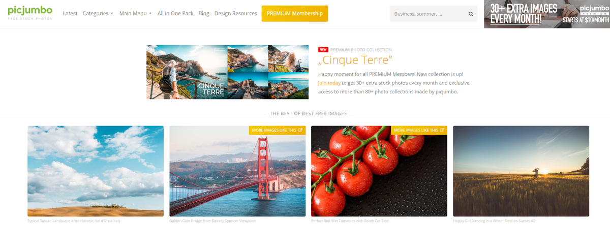The width and height of the screenshot is (610, 225).
Task: Follow the Join today link
Action: 329,83
